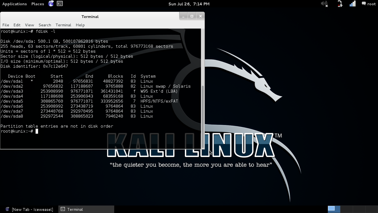The width and height of the screenshot is (378, 213).
Task: Open the File menu in Terminal
Action: coord(6,25)
